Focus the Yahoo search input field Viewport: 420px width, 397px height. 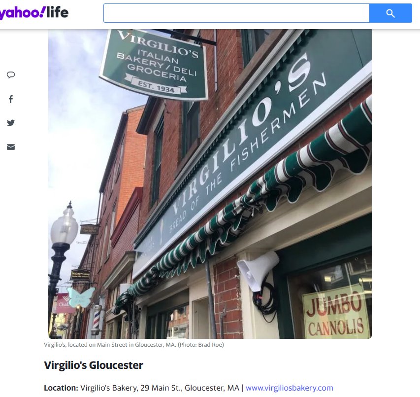point(236,13)
